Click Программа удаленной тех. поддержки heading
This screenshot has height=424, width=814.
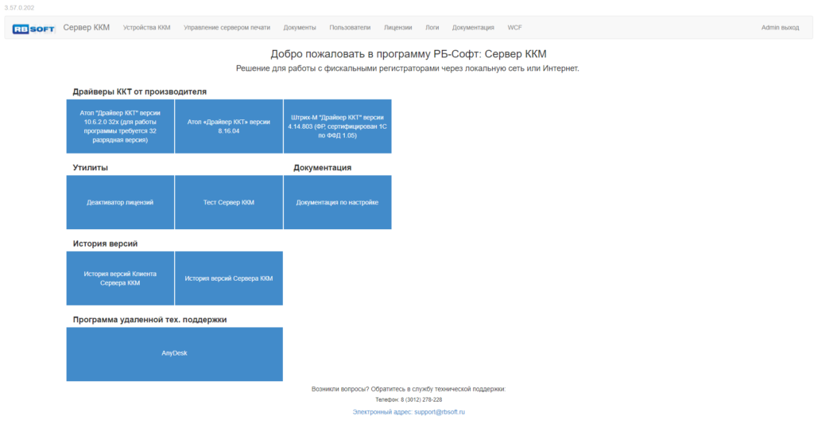click(149, 320)
